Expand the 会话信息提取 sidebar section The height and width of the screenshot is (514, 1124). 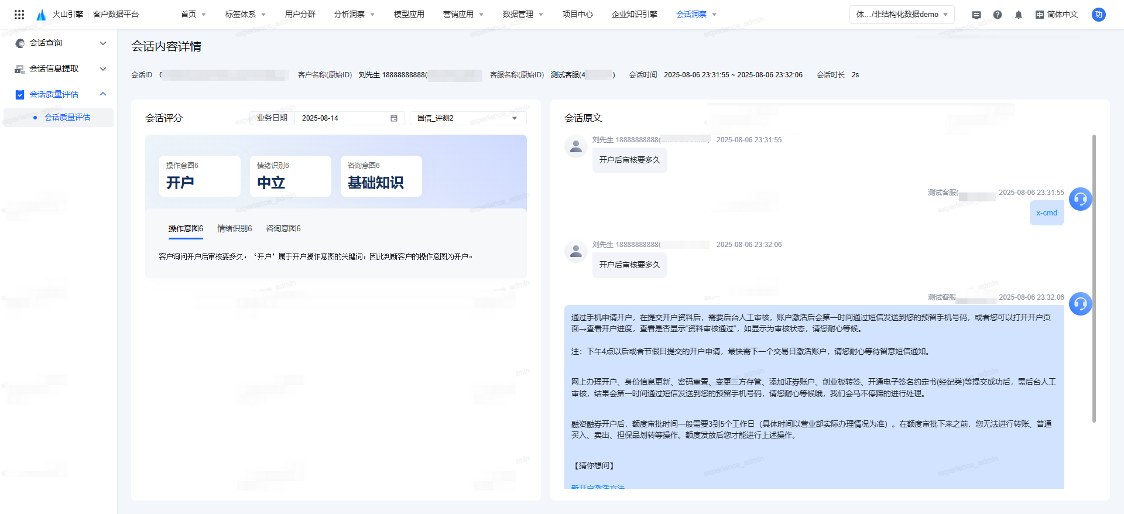[103, 69]
